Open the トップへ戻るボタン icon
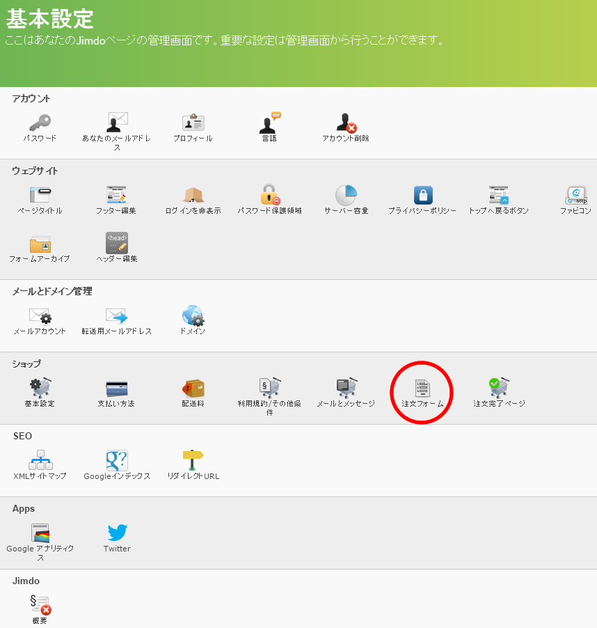Screen dimensions: 597x628 tap(499, 195)
